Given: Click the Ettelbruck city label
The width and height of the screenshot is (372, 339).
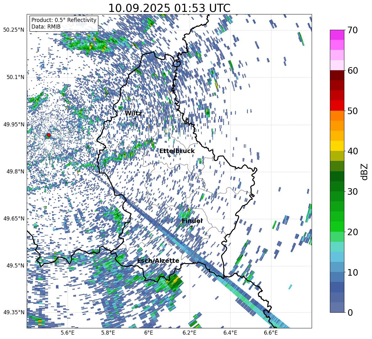Looking at the screenshot, I should 177,151.
